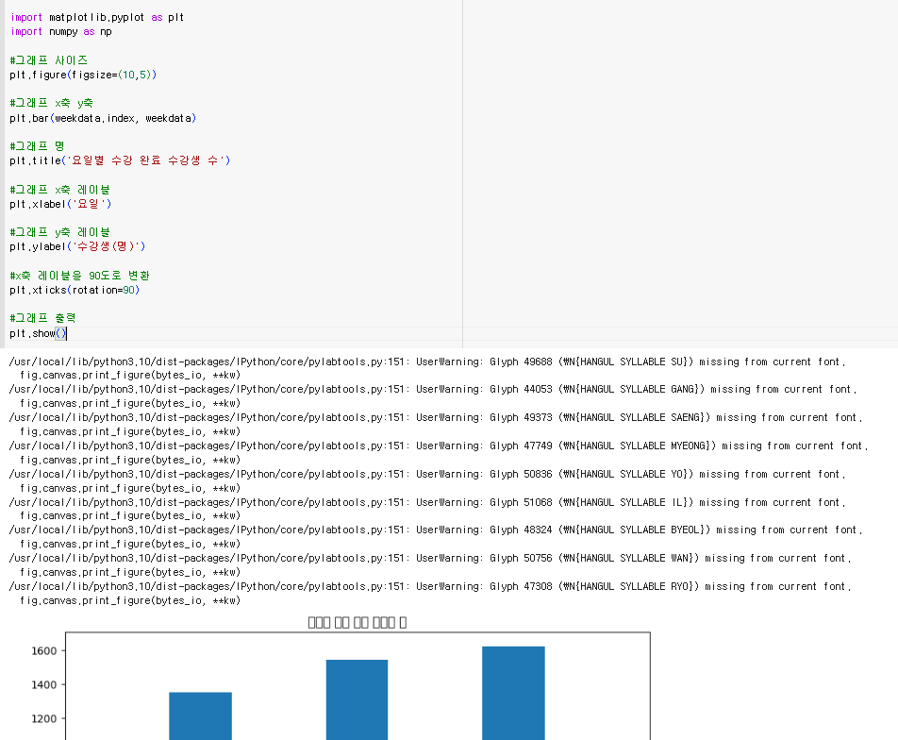This screenshot has width=898, height=740.
Task: Place cursor at the 'plt.show()' line
Action: 39,333
